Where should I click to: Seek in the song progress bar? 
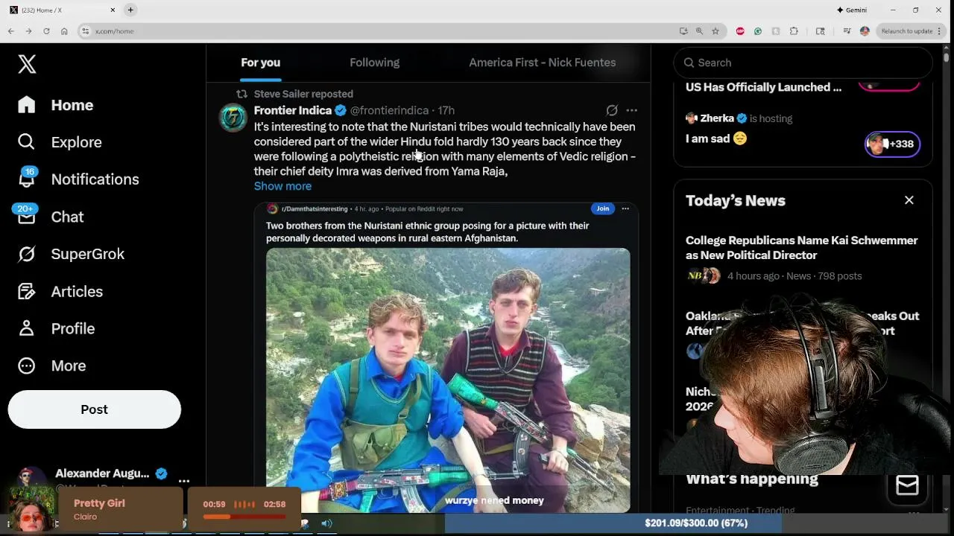pos(243,517)
